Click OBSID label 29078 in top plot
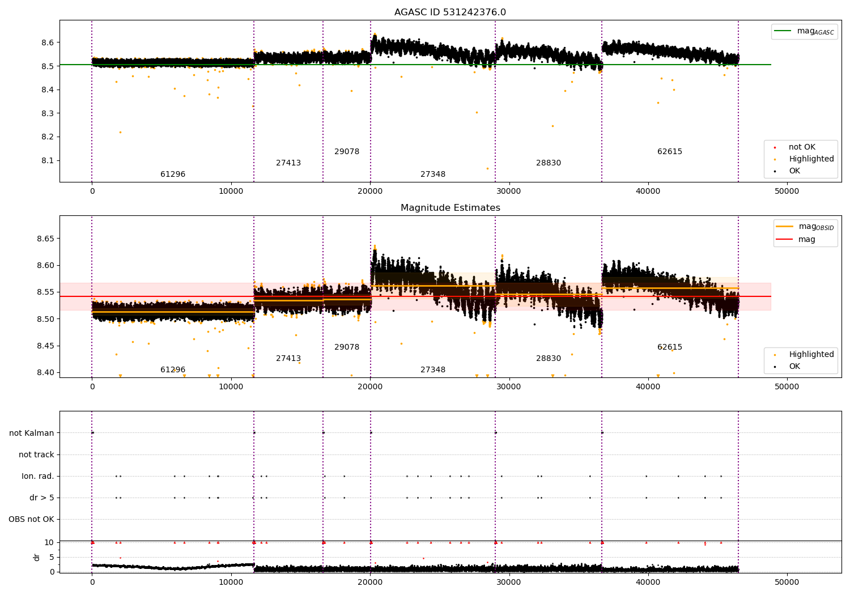 [347, 152]
